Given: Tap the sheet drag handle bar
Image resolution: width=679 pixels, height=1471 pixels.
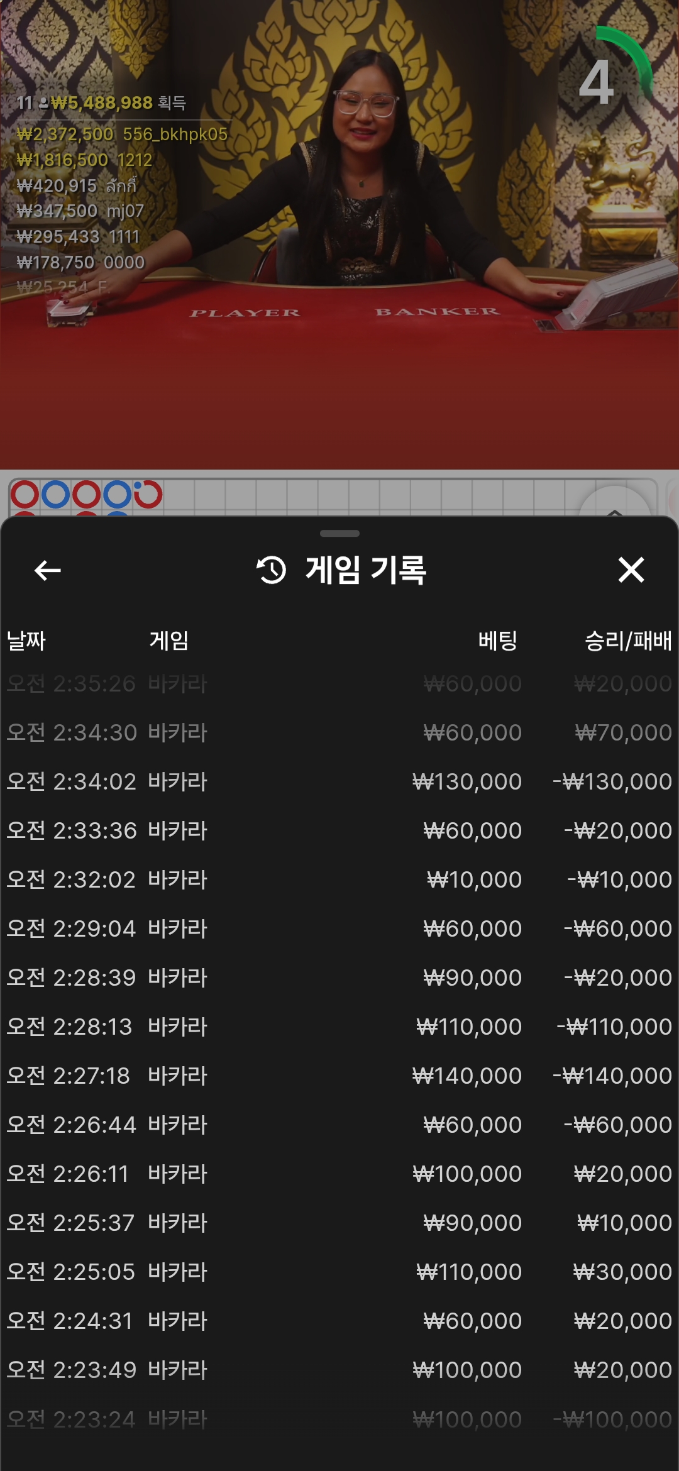Looking at the screenshot, I should pyautogui.click(x=339, y=533).
